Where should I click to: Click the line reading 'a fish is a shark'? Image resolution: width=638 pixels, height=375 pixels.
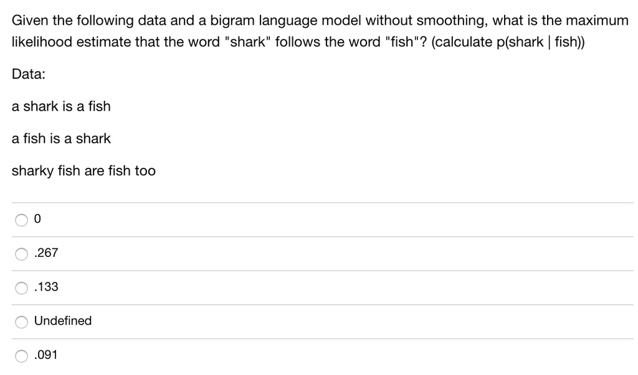61,139
